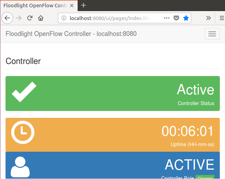Click the checkmark icon in status panel
Screen dimensions: 225x179
(x=24, y=92)
